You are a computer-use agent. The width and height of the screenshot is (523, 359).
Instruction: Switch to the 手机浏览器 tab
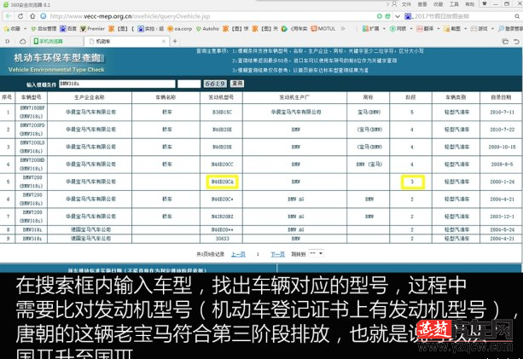pos(56,41)
